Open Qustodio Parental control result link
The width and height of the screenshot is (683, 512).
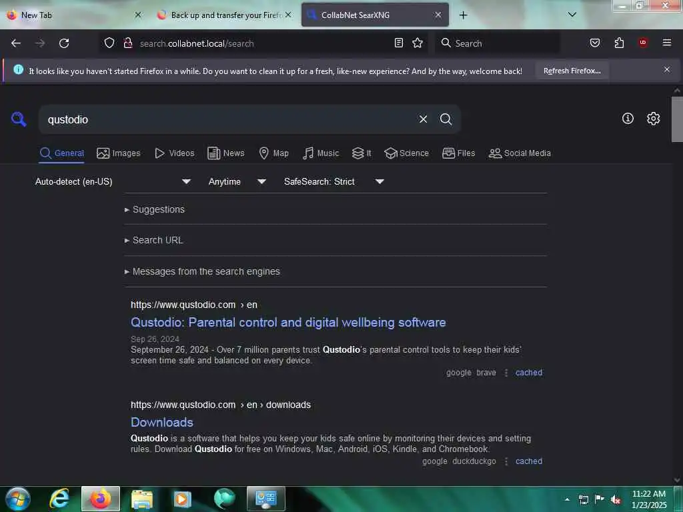(288, 323)
